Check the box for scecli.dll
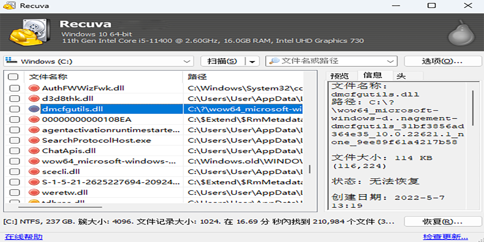The width and height of the screenshot is (484, 242). (15, 172)
